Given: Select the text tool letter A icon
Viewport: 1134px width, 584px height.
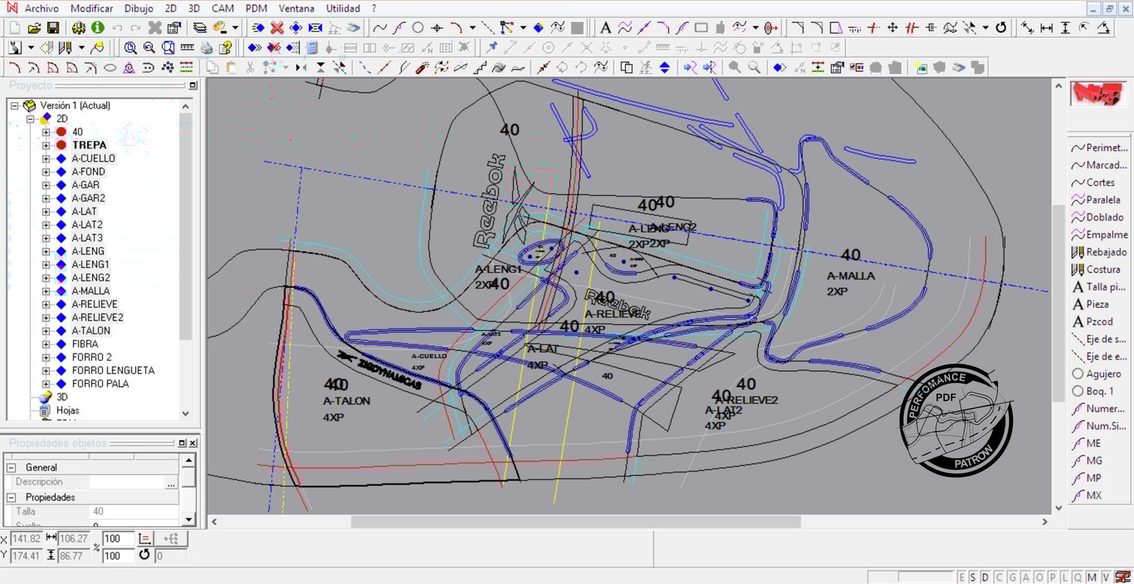Looking at the screenshot, I should click(x=606, y=28).
